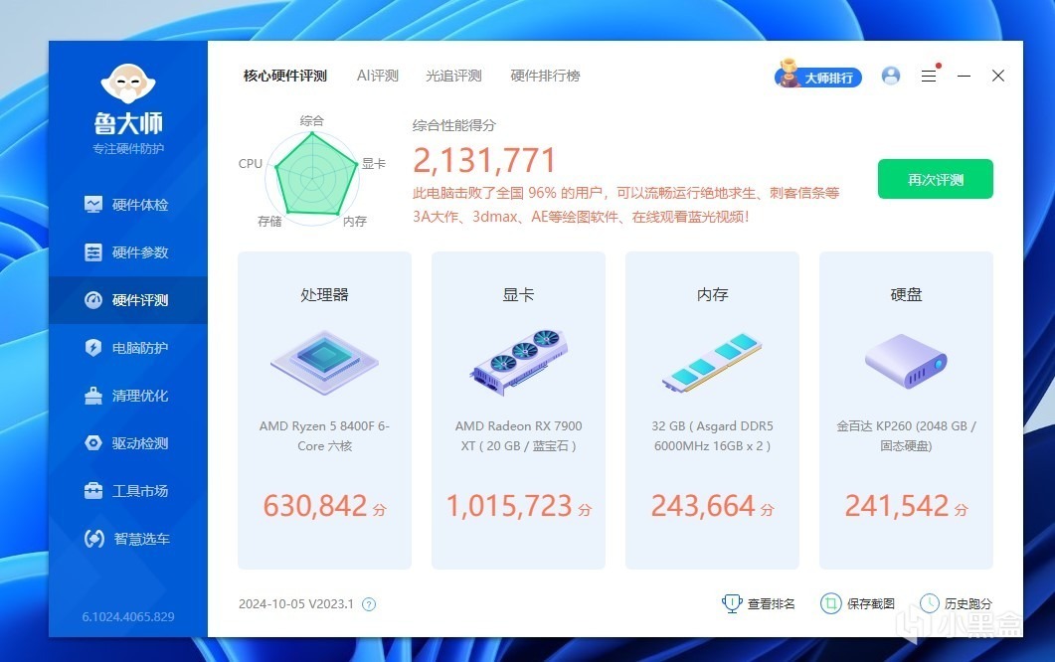Click the 2024-10-05 V2023.1 date text
Screen dimensions: 1055x662
tap(296, 604)
